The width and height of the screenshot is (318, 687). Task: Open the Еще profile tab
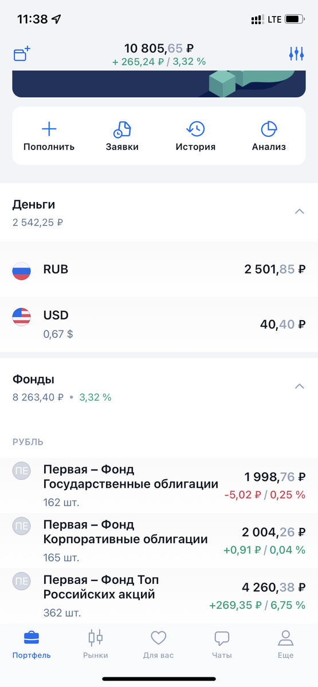point(285,644)
